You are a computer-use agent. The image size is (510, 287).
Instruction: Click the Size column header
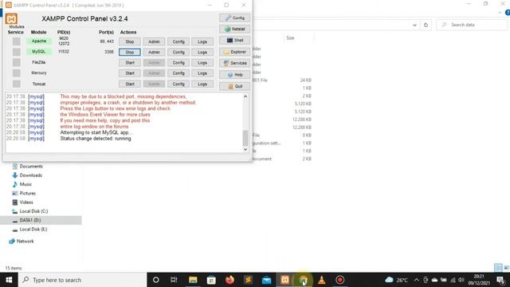click(x=290, y=38)
